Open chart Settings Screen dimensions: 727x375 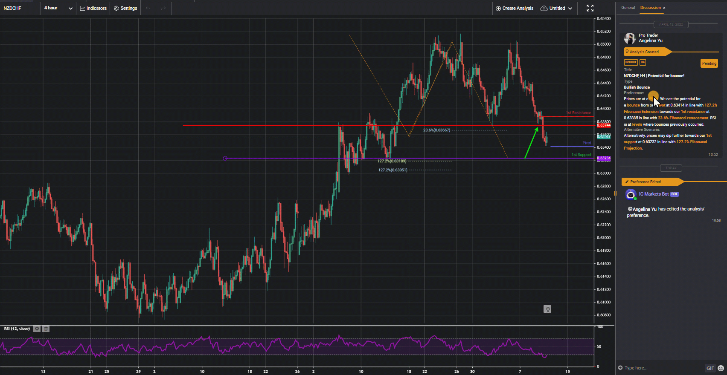[125, 8]
